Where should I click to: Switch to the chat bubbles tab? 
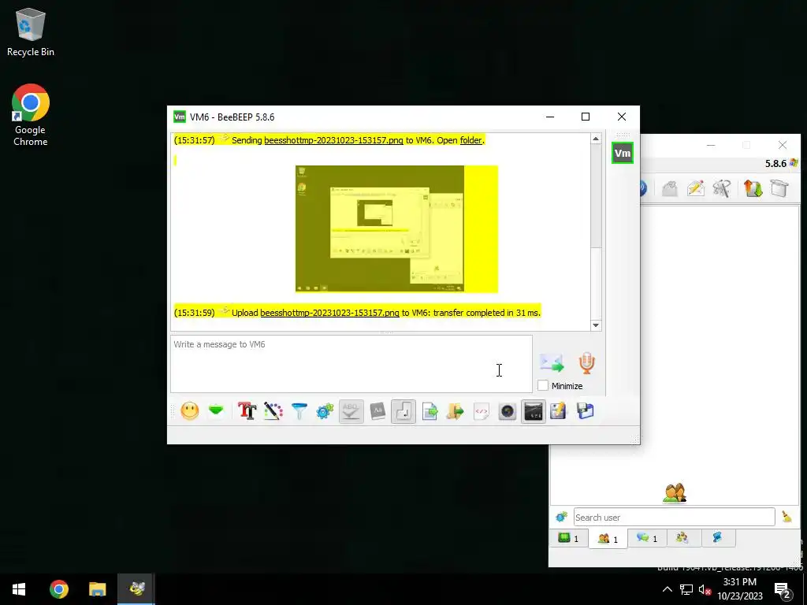click(x=647, y=538)
